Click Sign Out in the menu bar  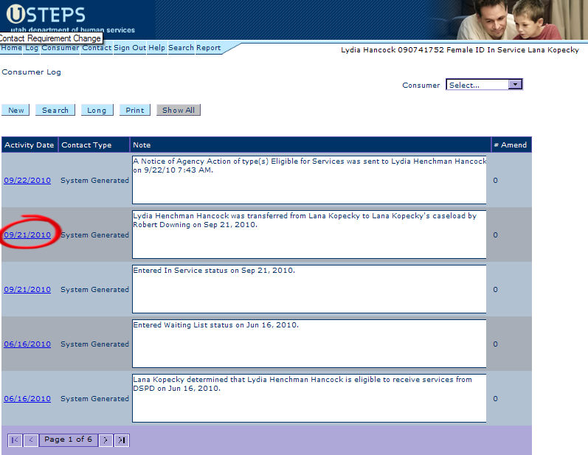tap(130, 48)
